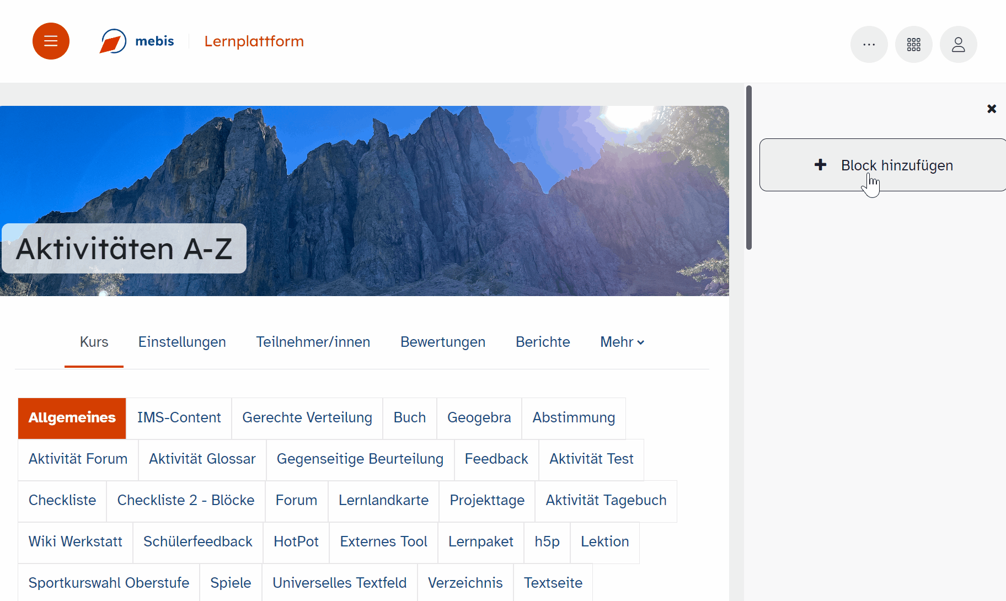Open the orange hamburger navigation menu

(x=51, y=41)
